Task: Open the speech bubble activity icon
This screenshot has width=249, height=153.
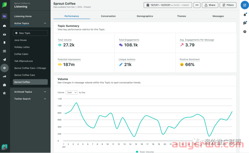Action: click(245, 23)
